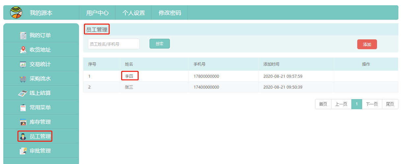The width and height of the screenshot is (403, 164).
Task: Select 员工管理 sidebar label
Action: tap(40, 136)
